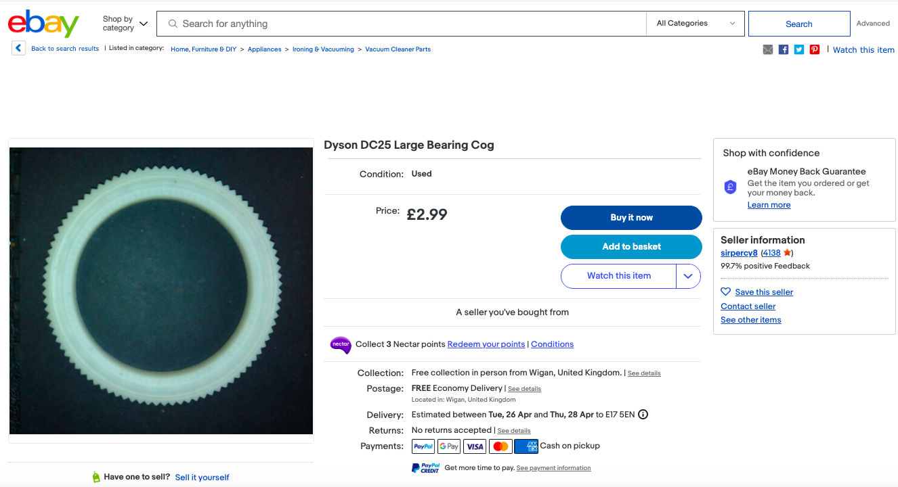Image resolution: width=898 pixels, height=487 pixels.
Task: Open the Advanced search link
Action: (873, 24)
